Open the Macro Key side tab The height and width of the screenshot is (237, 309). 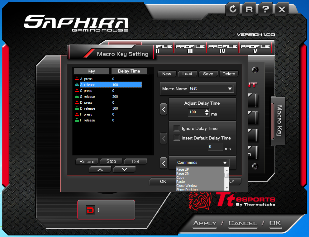(279, 121)
